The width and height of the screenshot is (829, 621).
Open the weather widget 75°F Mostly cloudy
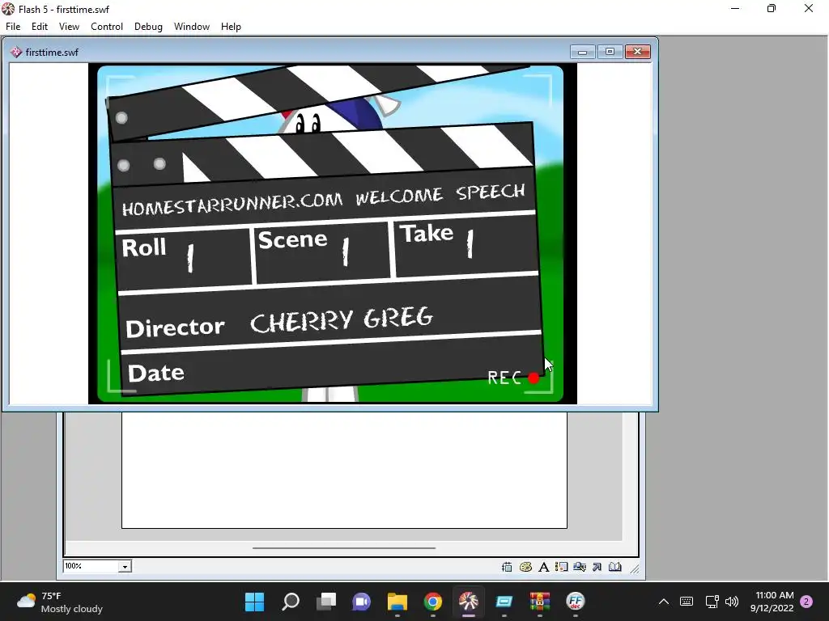(x=59, y=602)
